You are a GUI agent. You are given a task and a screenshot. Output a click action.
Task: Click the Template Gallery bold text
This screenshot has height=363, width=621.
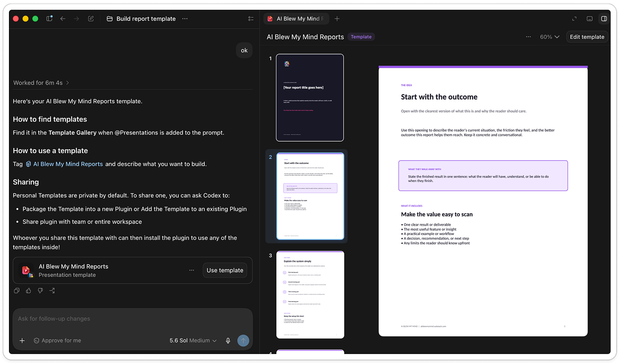coord(73,133)
